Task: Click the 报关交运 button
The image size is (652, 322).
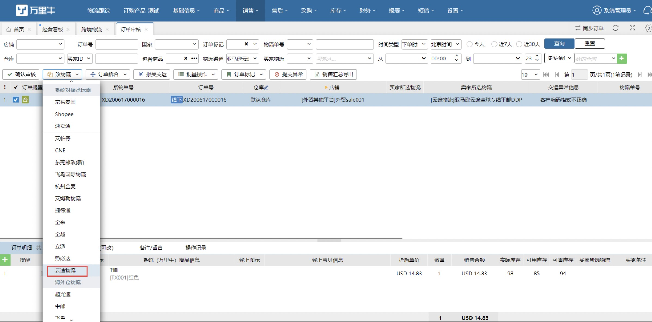Action: (x=152, y=74)
